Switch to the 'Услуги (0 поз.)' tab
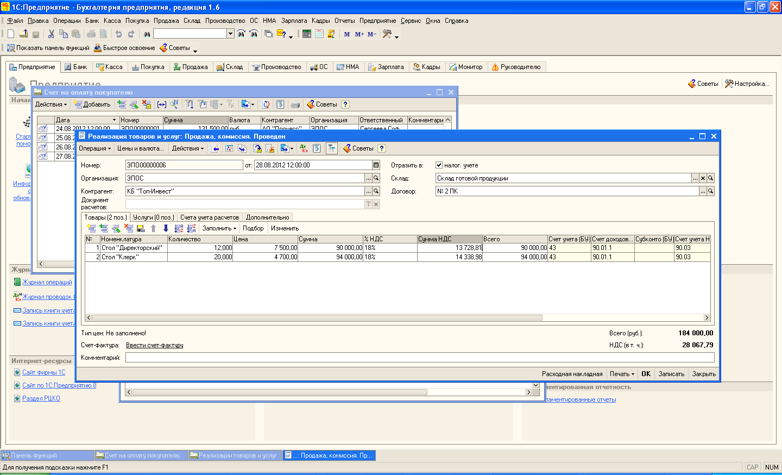 (154, 217)
